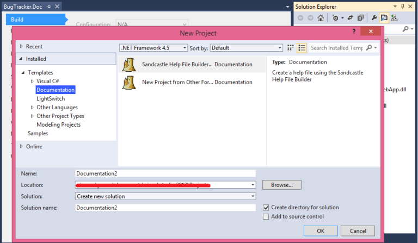Switch to small icons view in New Project

[x=290, y=48]
